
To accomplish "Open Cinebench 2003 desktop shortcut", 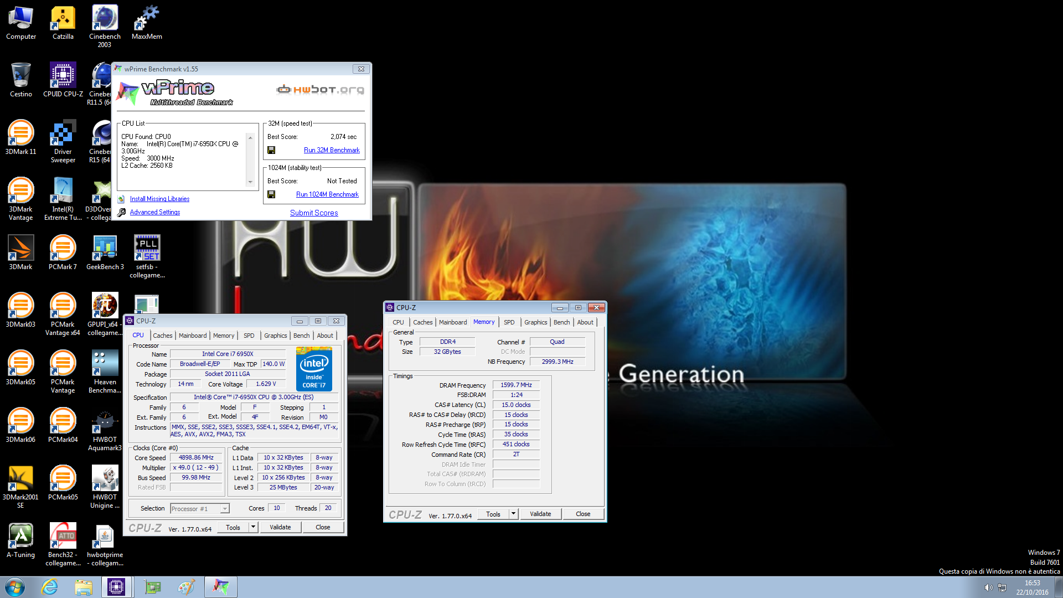I will (105, 27).
